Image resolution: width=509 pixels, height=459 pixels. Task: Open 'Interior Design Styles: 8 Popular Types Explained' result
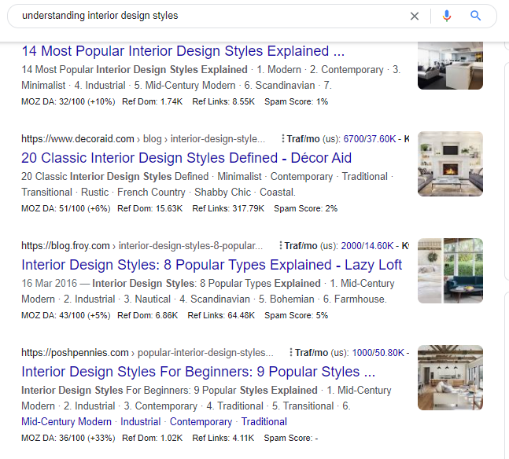pos(212,265)
